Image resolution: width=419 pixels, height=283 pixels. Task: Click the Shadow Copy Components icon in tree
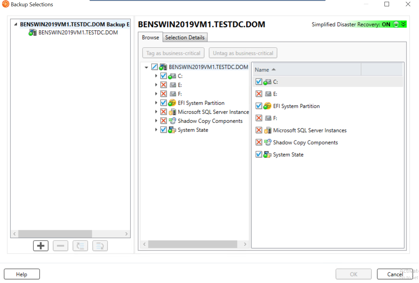tap(172, 121)
